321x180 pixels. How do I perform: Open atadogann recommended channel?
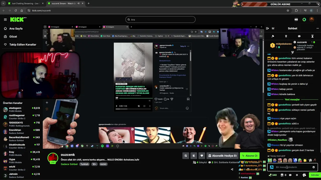click(x=21, y=109)
